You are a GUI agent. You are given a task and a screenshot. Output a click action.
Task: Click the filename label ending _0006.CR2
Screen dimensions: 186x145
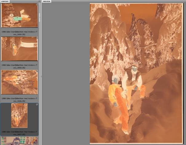pyautogui.click(x=19, y=100)
